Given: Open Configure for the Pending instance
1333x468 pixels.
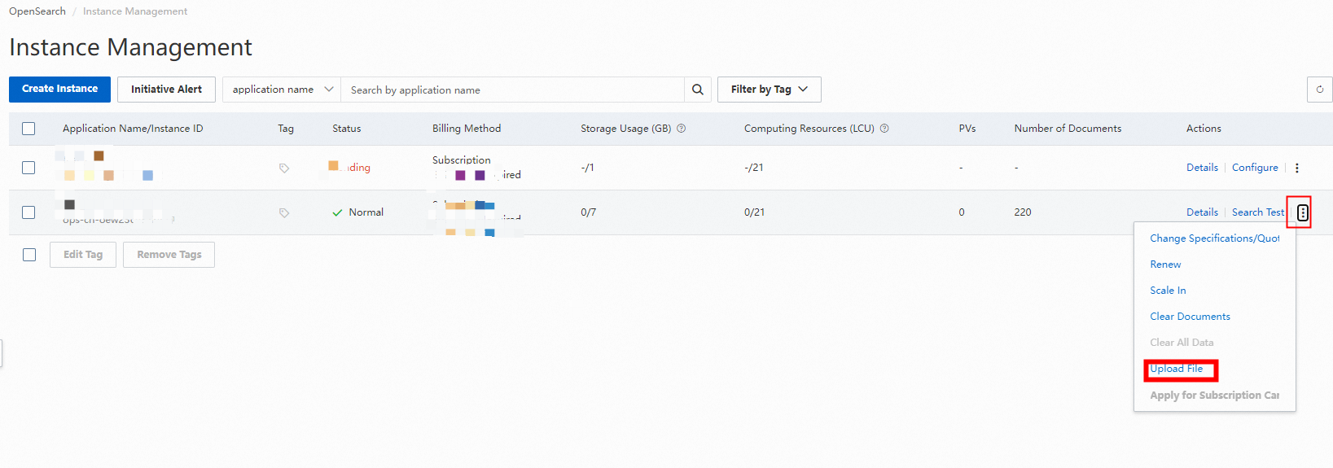Looking at the screenshot, I should point(1255,168).
